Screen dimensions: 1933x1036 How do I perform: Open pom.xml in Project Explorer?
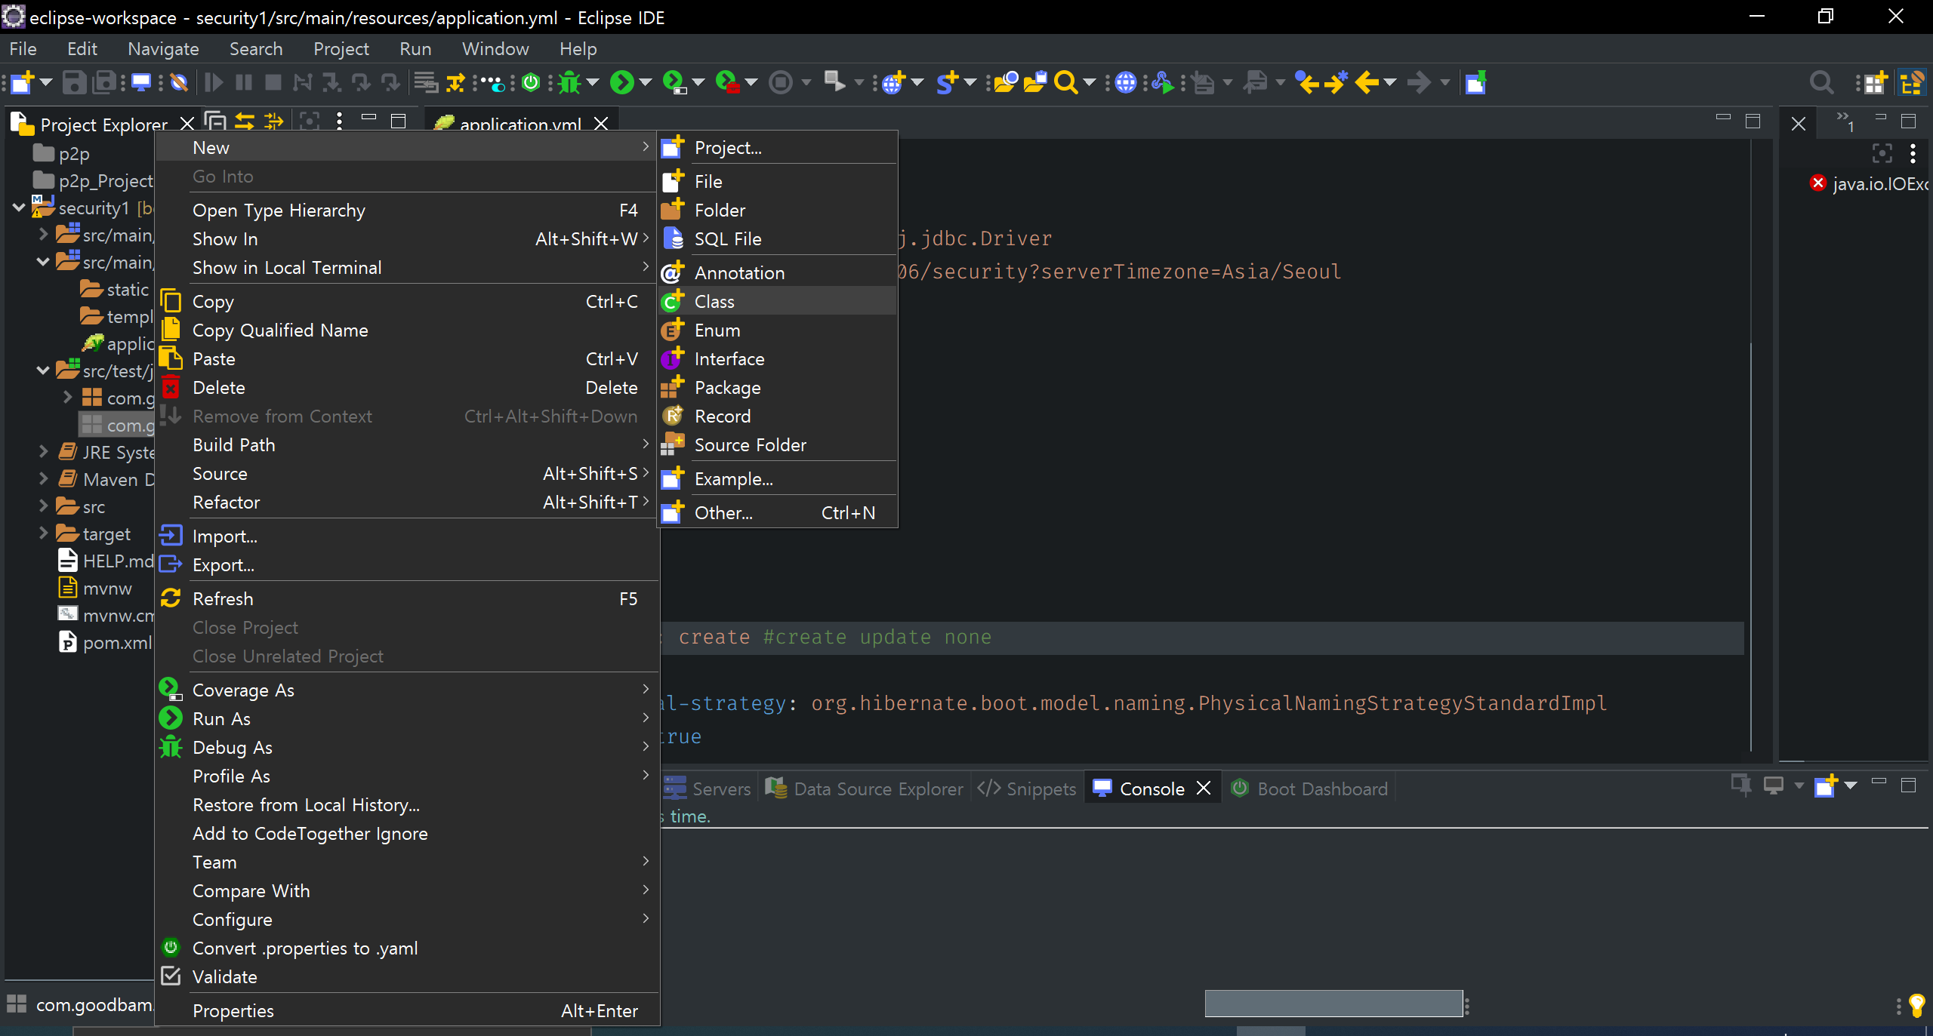click(x=117, y=642)
